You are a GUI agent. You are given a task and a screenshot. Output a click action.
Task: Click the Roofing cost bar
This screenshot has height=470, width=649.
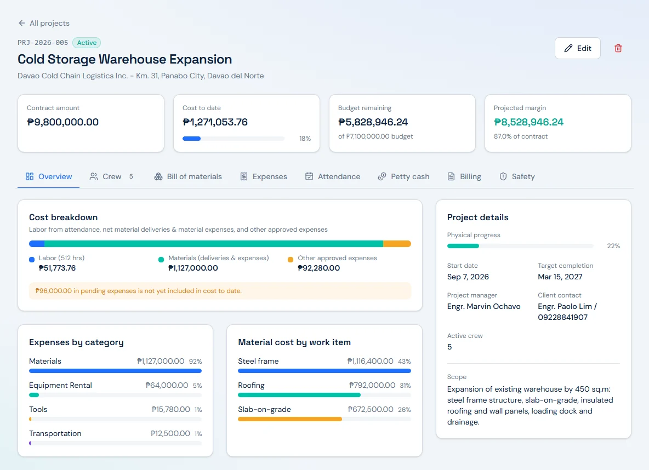324,395
